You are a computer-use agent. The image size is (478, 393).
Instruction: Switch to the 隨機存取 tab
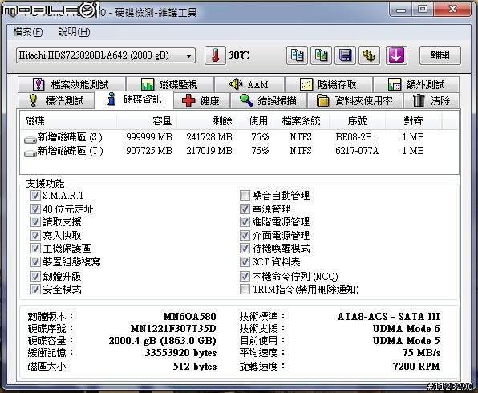329,84
